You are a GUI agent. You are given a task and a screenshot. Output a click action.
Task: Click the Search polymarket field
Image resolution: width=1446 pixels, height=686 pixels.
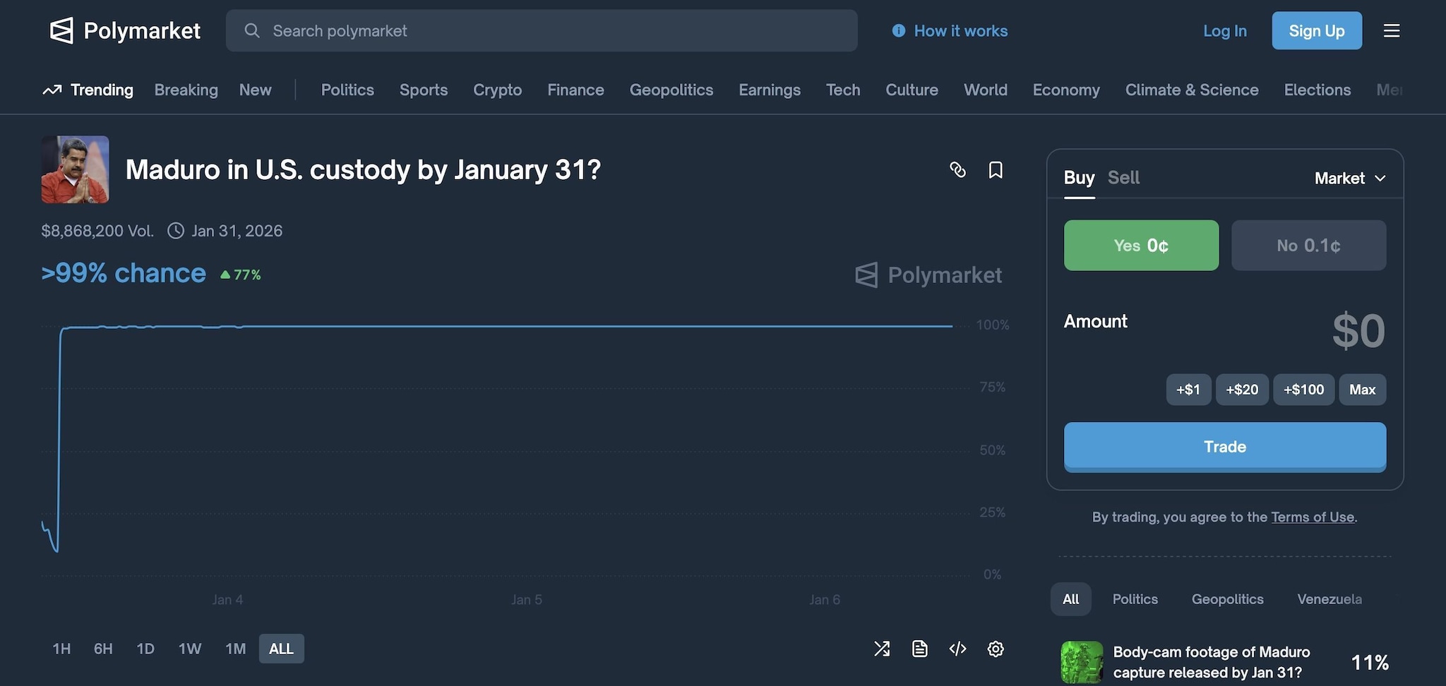(x=542, y=30)
